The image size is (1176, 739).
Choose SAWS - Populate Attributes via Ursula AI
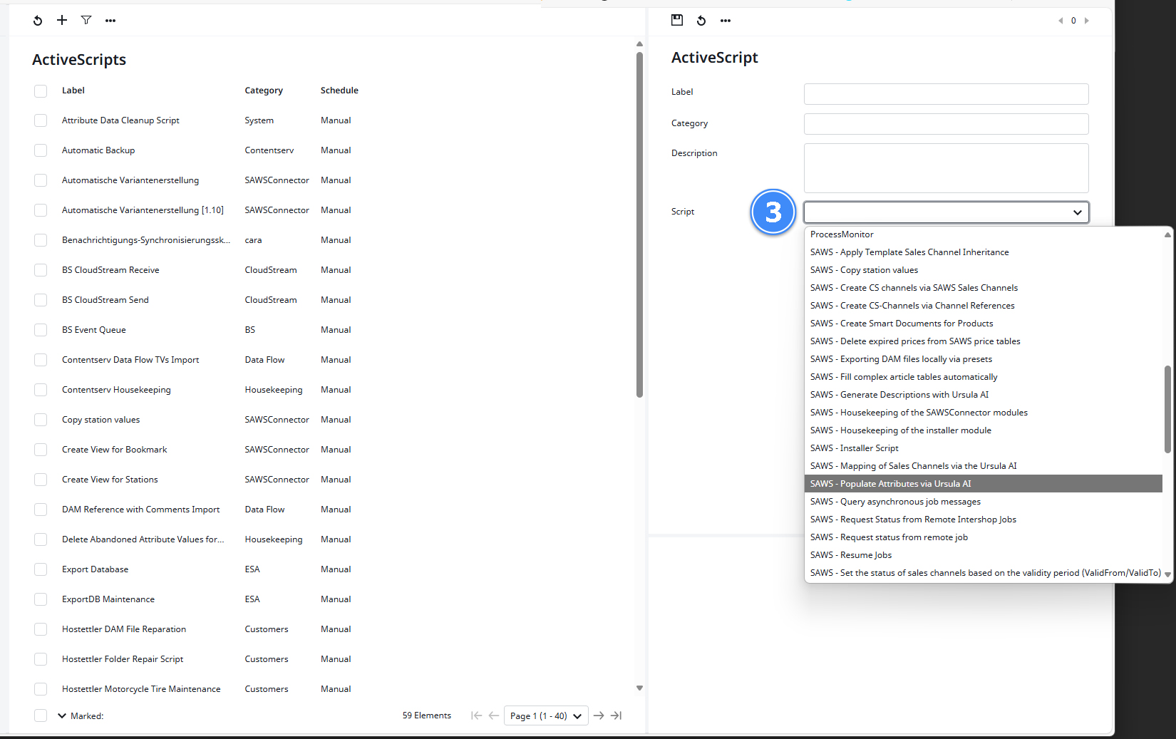click(x=983, y=484)
